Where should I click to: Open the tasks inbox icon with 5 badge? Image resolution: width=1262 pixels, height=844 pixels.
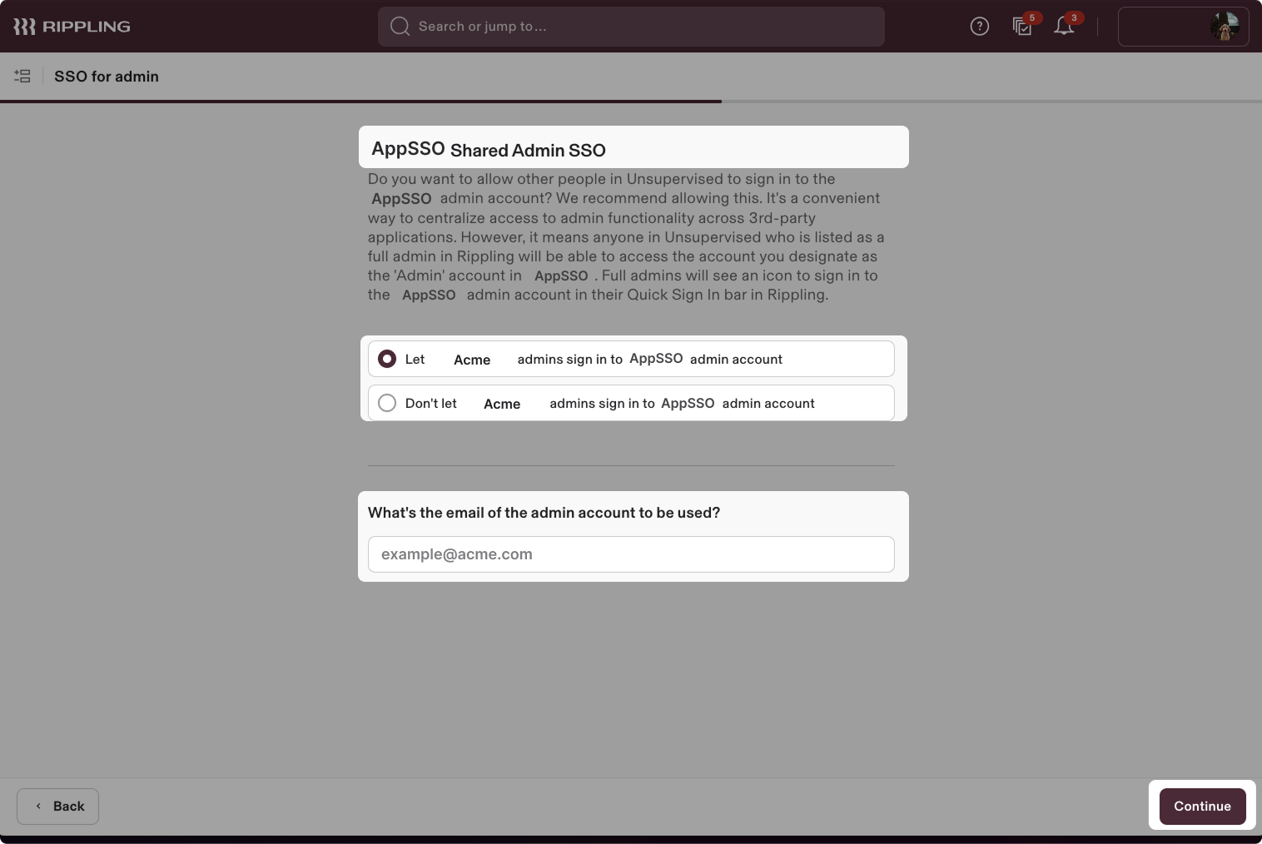pyautogui.click(x=1021, y=27)
